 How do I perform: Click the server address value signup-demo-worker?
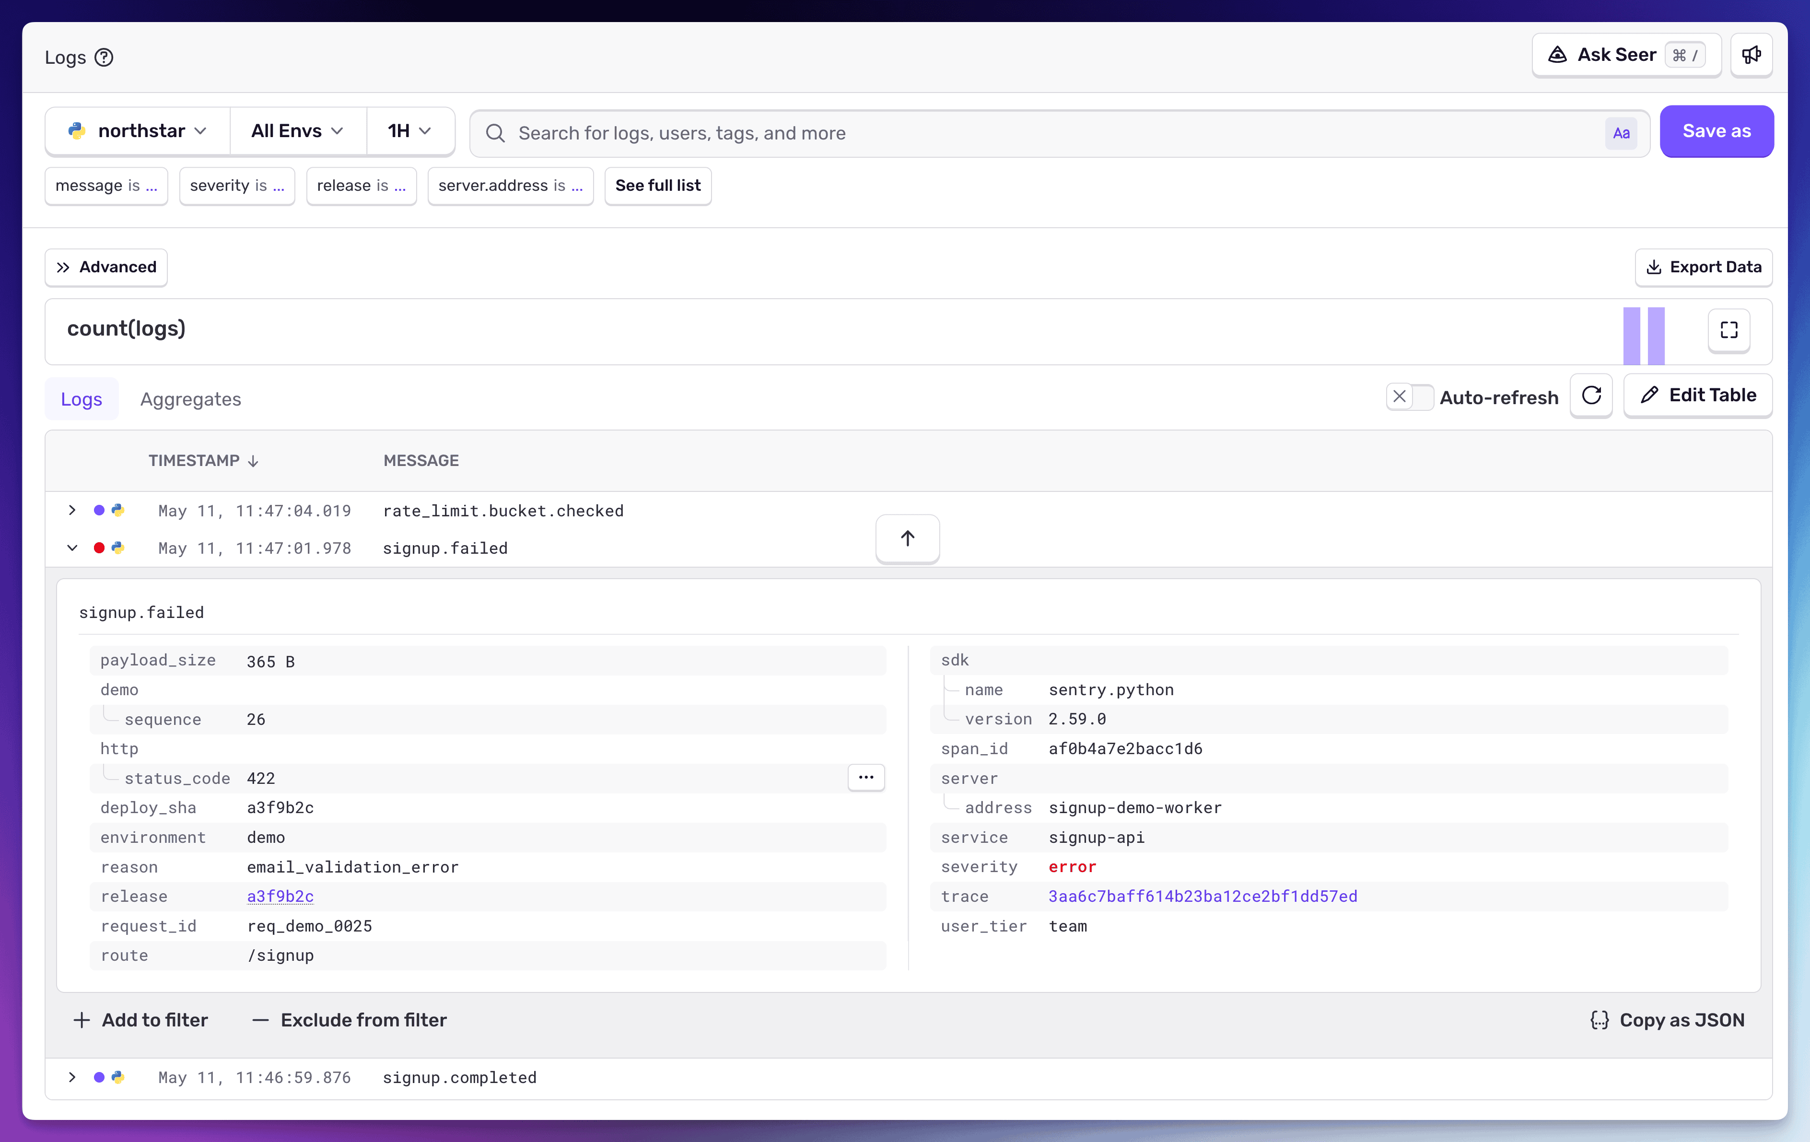(x=1135, y=807)
